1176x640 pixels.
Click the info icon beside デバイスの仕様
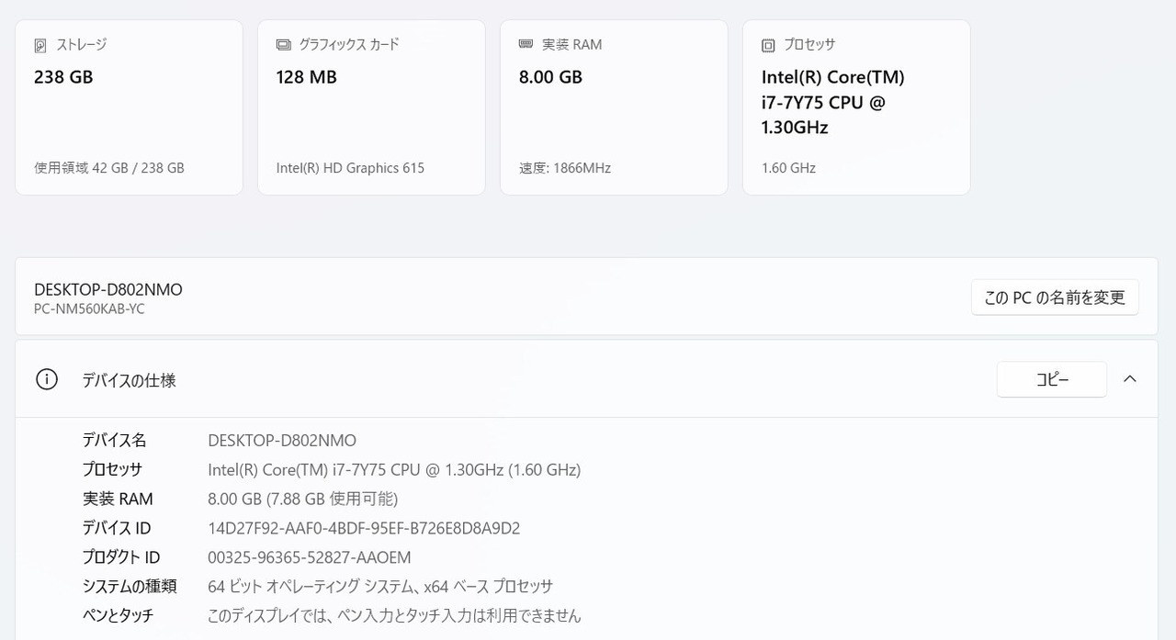click(46, 379)
